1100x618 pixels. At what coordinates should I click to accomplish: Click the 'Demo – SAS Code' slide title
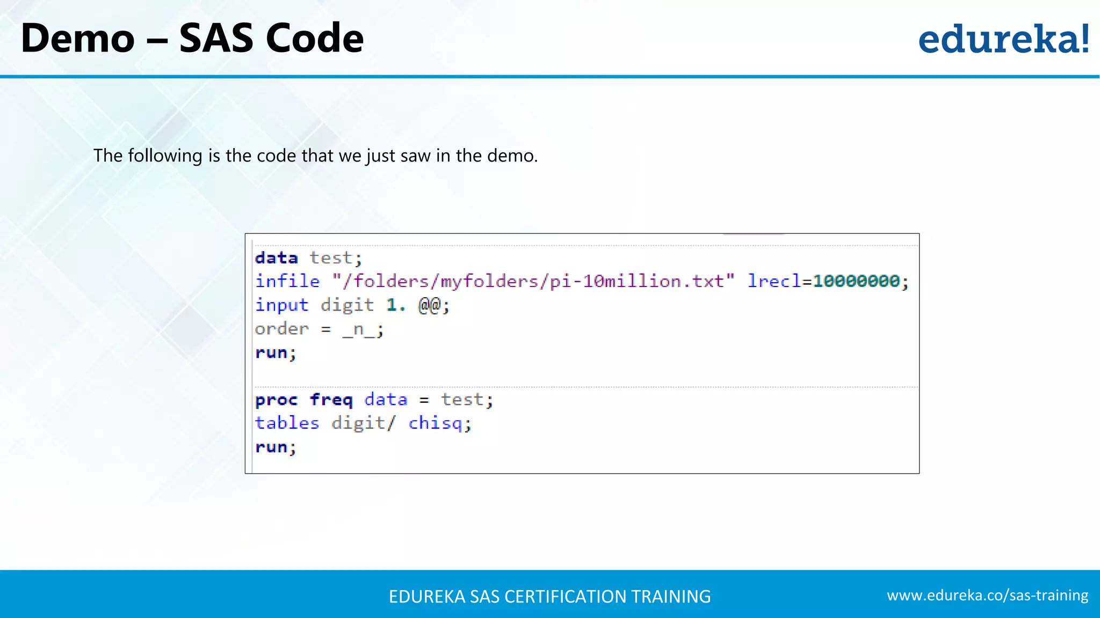192,38
